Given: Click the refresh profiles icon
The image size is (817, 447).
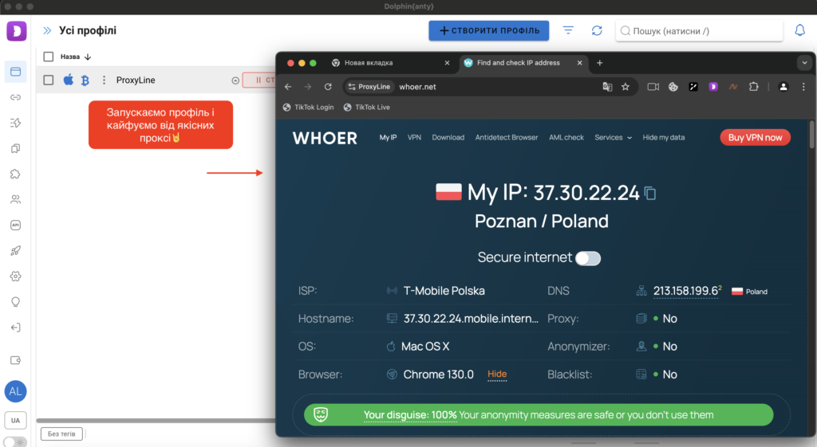Looking at the screenshot, I should [x=597, y=30].
